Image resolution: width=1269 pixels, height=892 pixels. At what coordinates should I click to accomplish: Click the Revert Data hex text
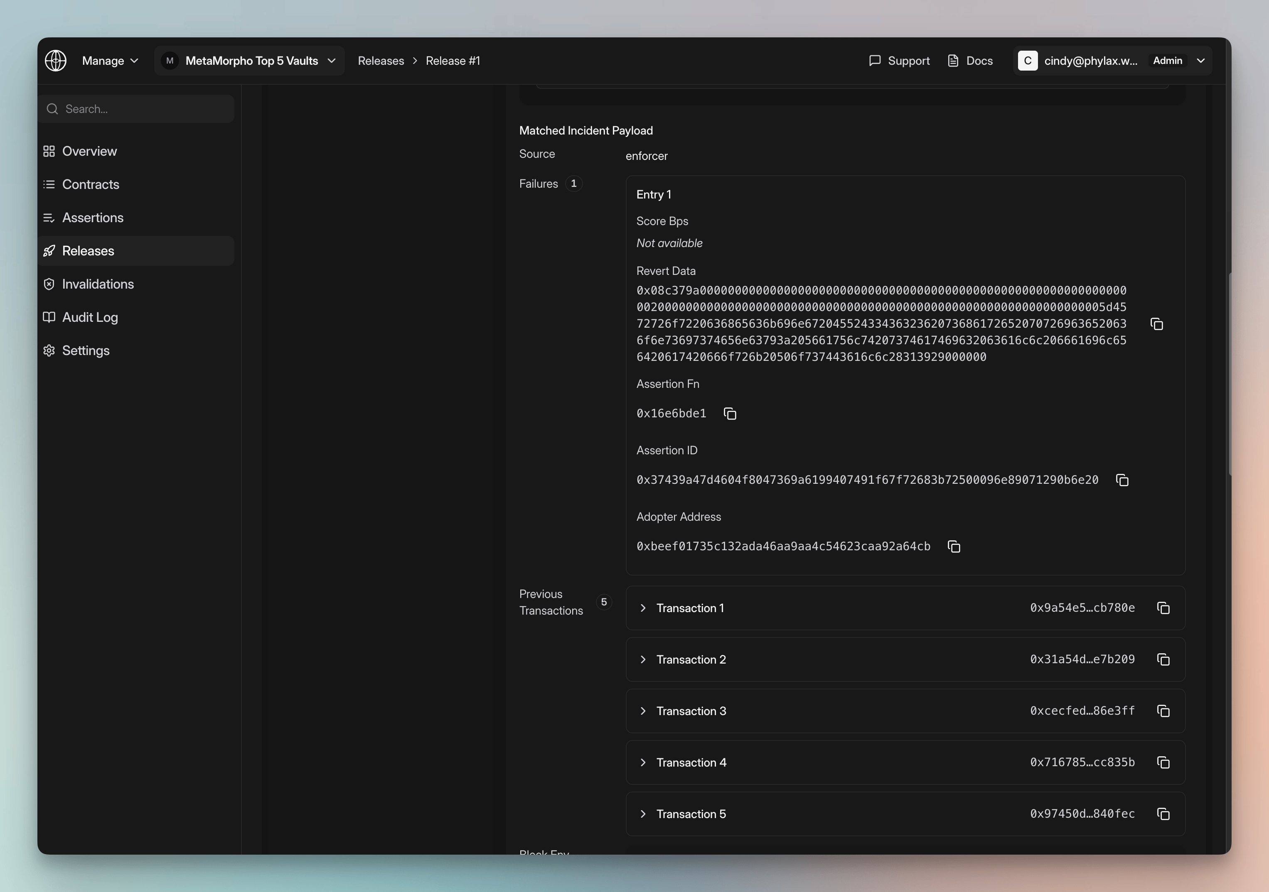tap(881, 323)
